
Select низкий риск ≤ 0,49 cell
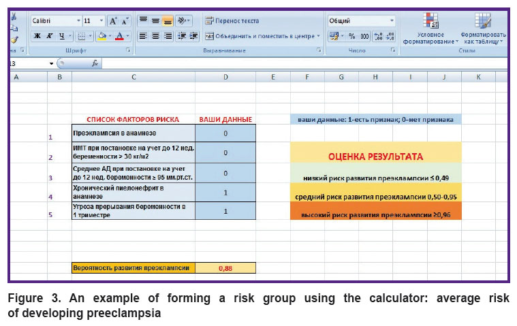pos(376,173)
